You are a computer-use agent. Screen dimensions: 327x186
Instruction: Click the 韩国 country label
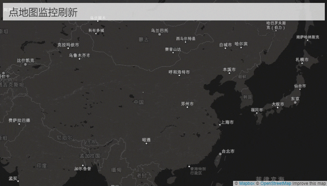coord(248,97)
